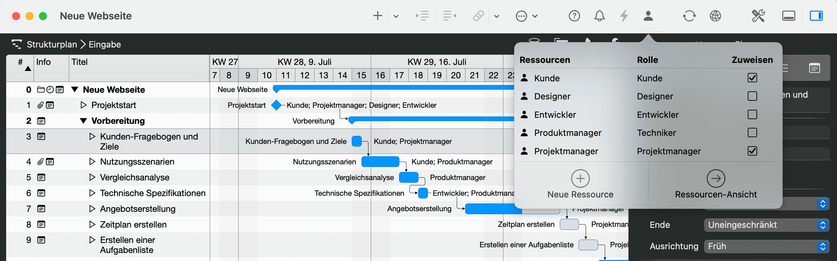Open the tools wrench icon
The image size is (837, 261).
[x=758, y=16]
